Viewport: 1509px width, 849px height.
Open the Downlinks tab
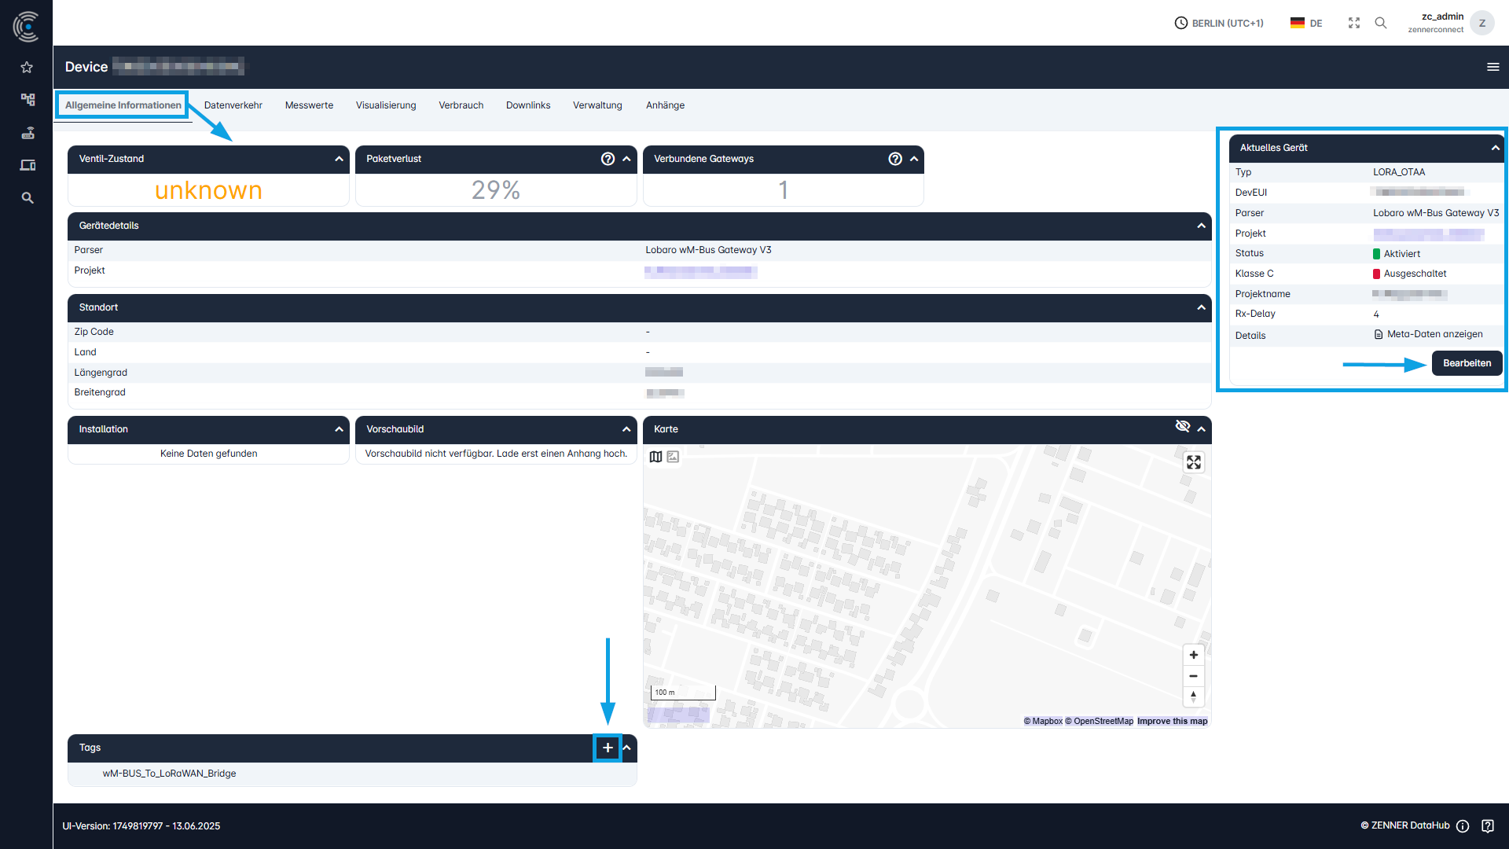[527, 105]
